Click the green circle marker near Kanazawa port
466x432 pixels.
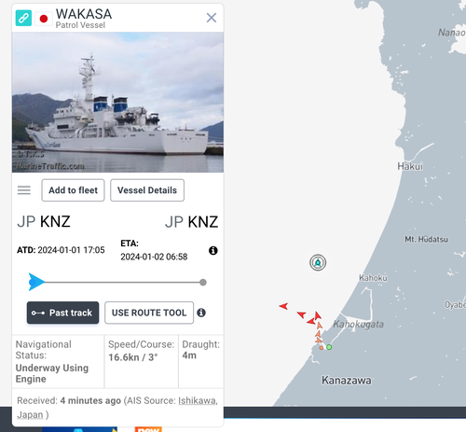tap(329, 347)
